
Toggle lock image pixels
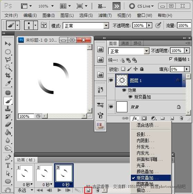point(129,69)
